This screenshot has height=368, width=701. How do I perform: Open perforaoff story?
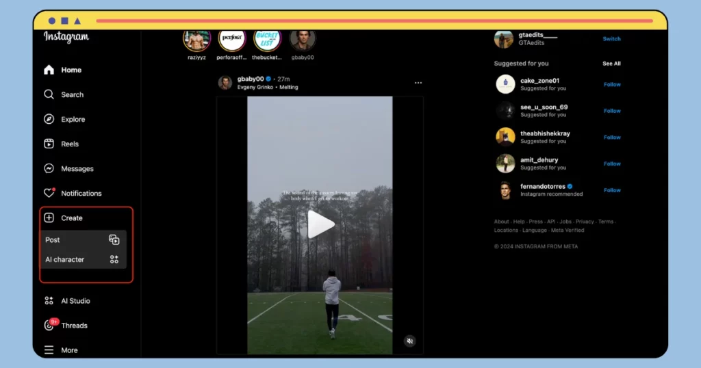231,40
